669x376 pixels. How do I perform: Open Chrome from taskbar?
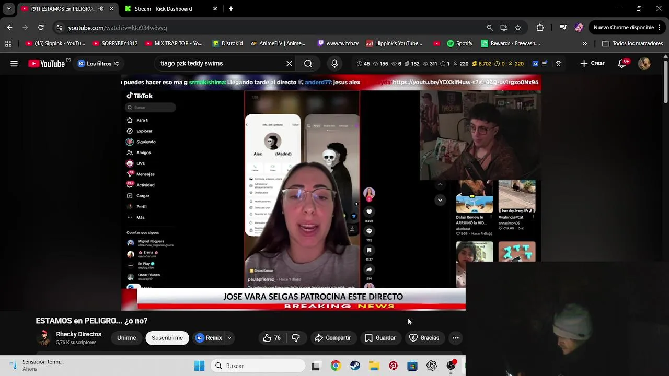336,366
